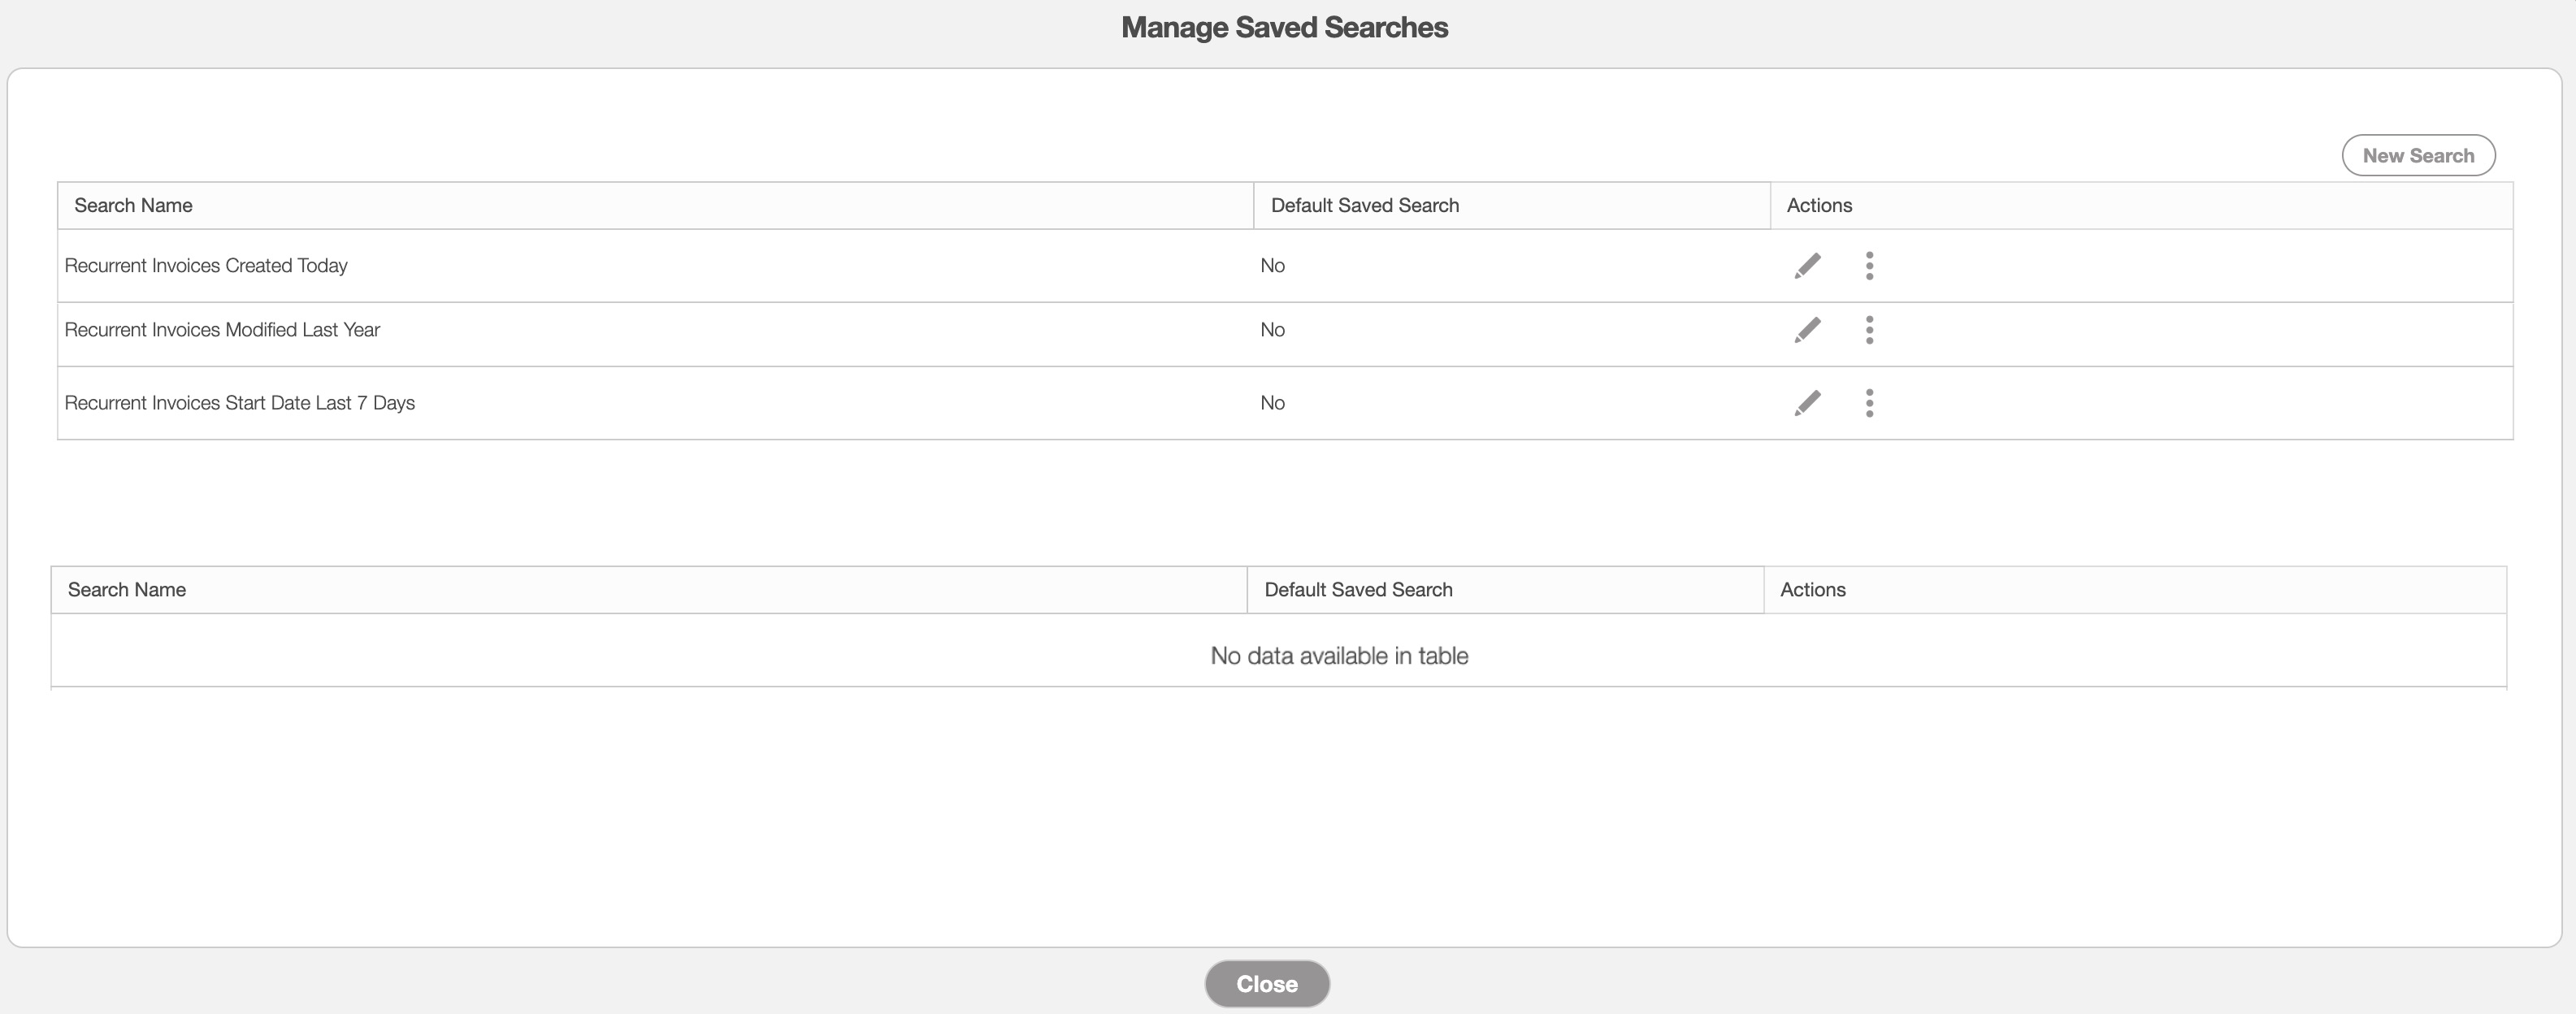The height and width of the screenshot is (1014, 2576).
Task: Click the default value No for Created Today
Action: (1272, 266)
